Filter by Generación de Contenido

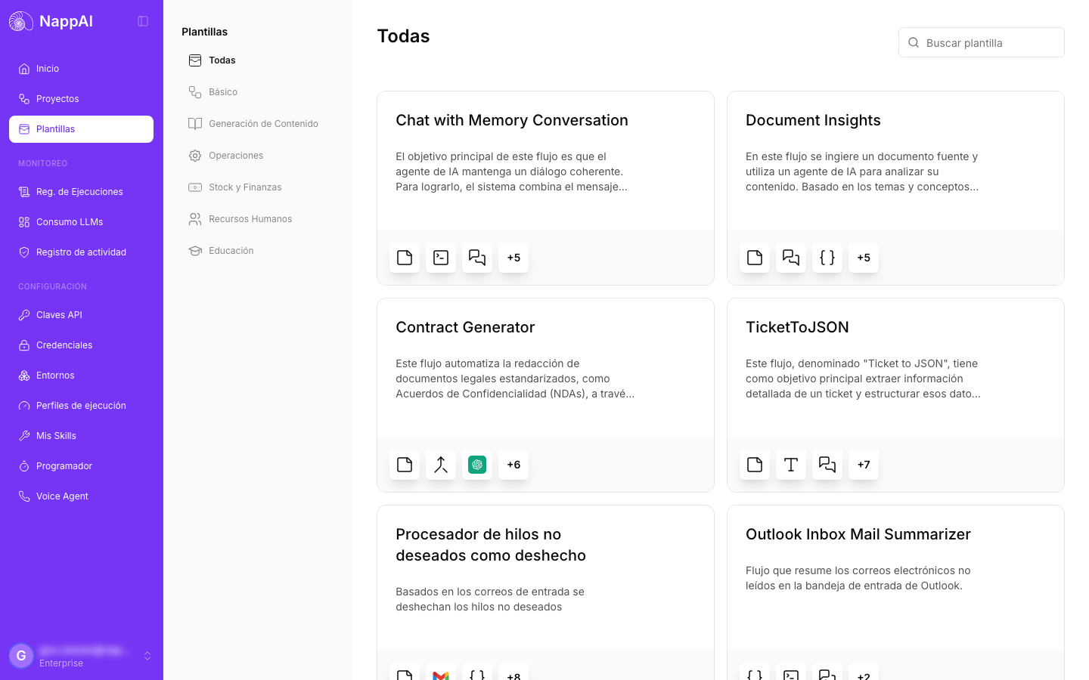point(258,124)
